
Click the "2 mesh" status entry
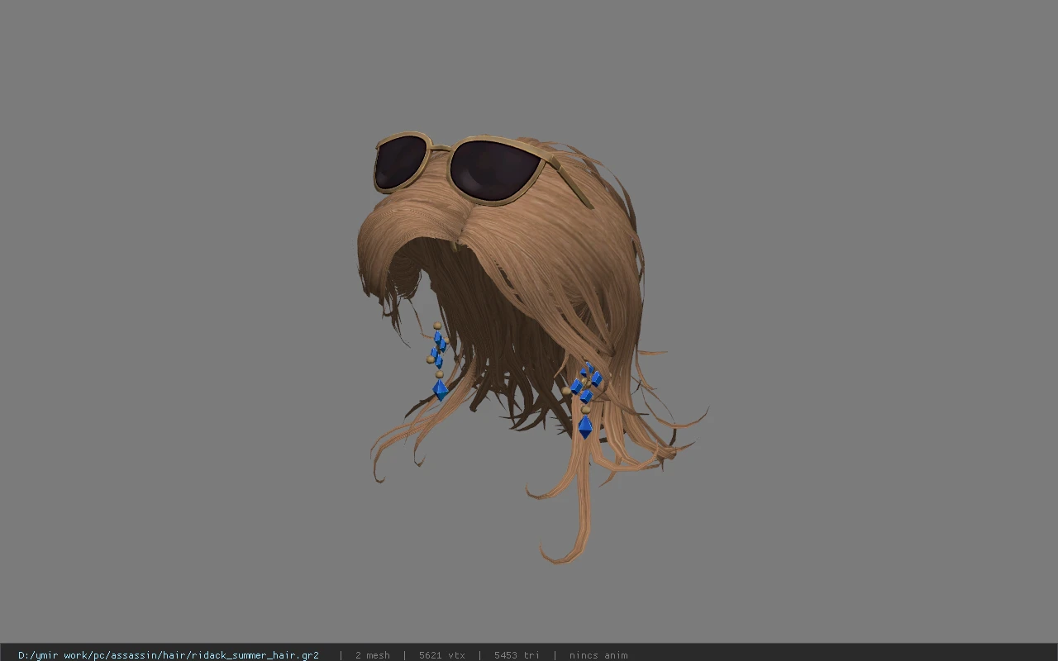[x=373, y=655]
